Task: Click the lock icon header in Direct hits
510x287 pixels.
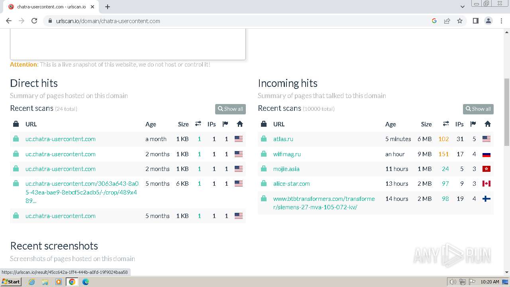Action: point(16,124)
